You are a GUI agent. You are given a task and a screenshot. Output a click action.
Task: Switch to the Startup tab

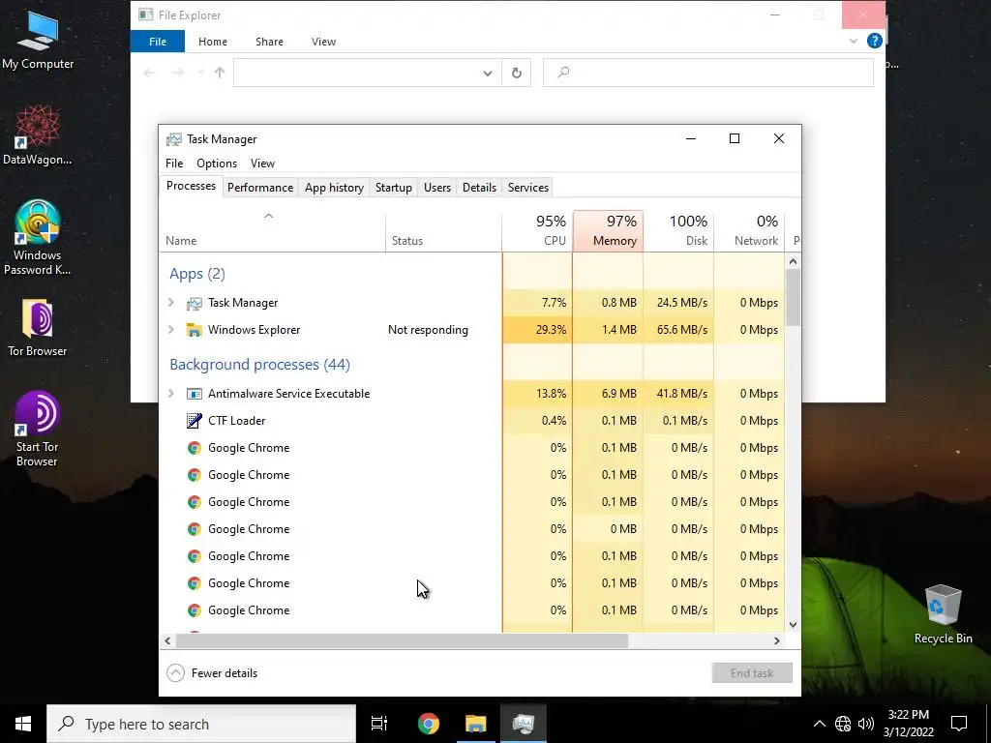pos(393,188)
